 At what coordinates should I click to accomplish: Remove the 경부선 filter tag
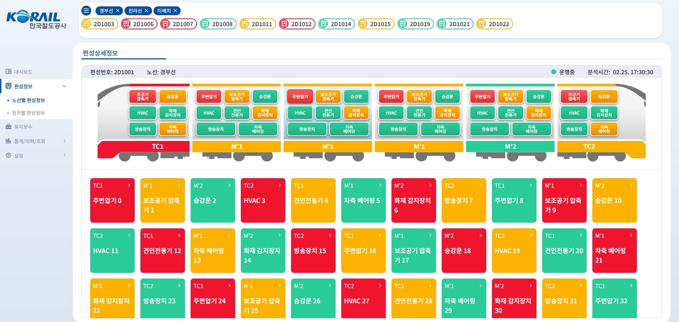118,11
